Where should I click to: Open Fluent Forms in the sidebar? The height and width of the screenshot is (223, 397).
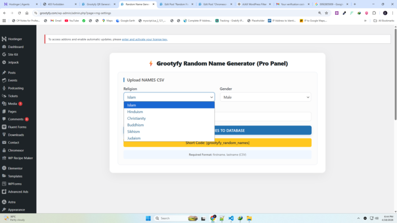(x=18, y=127)
